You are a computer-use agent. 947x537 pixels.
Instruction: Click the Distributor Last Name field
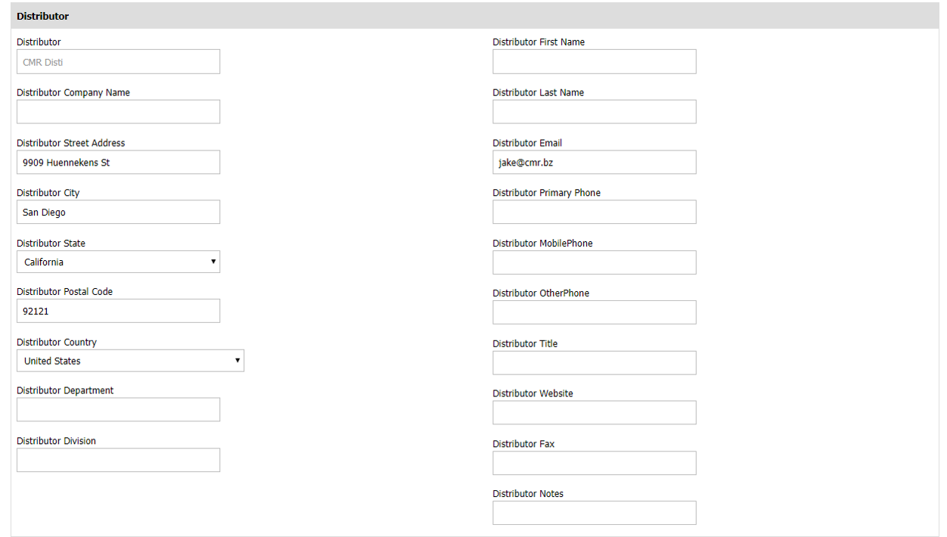594,112
